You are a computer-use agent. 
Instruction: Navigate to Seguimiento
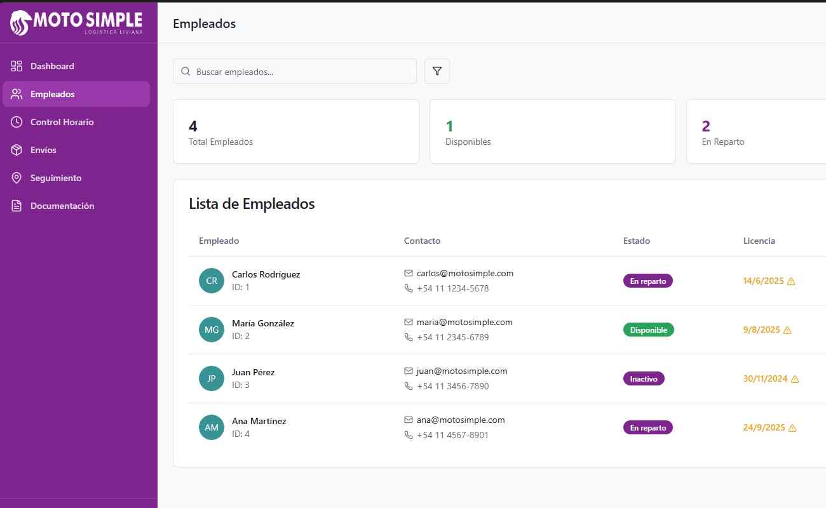tap(76, 178)
